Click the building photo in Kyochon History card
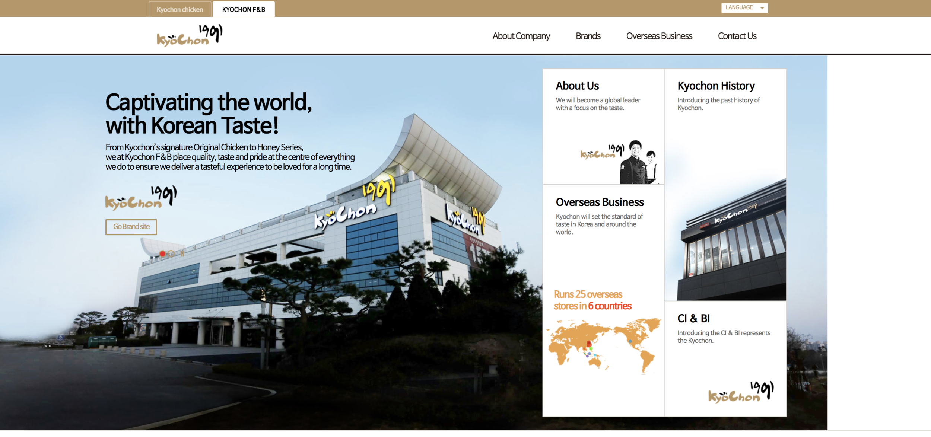Viewport: 931px width, 437px height. pos(731,240)
